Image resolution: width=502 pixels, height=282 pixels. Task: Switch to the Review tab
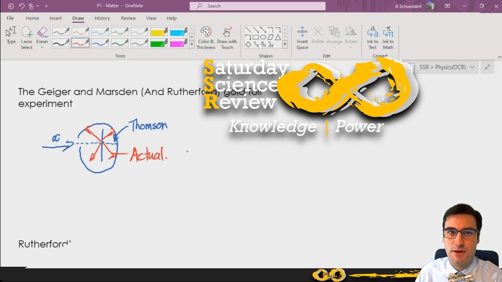click(128, 18)
